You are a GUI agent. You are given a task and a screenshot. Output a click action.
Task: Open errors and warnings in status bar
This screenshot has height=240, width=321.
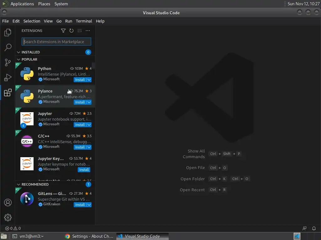tap(13, 228)
